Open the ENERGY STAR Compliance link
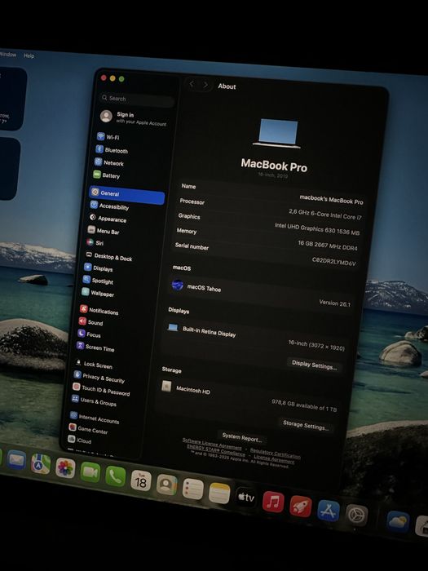The image size is (428, 571). 216,449
